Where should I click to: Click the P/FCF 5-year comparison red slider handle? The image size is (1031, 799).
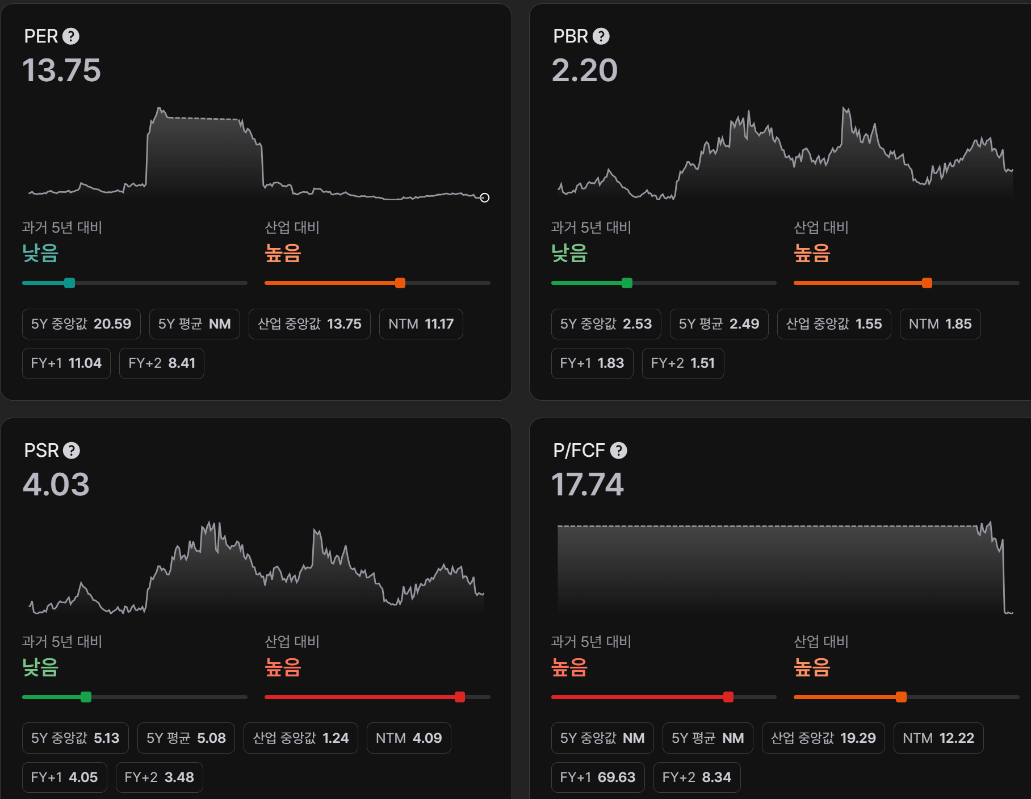[728, 697]
